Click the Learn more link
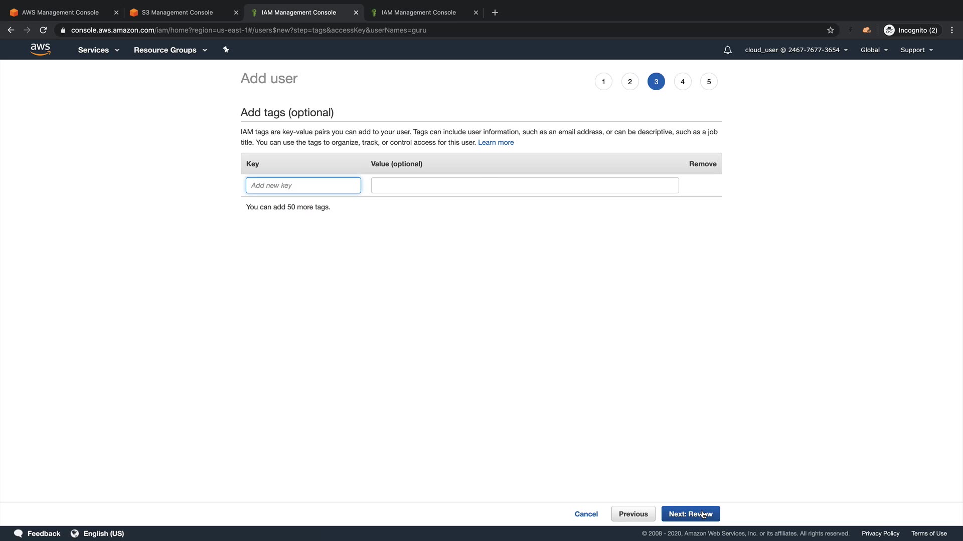Image resolution: width=963 pixels, height=541 pixels. coord(496,142)
